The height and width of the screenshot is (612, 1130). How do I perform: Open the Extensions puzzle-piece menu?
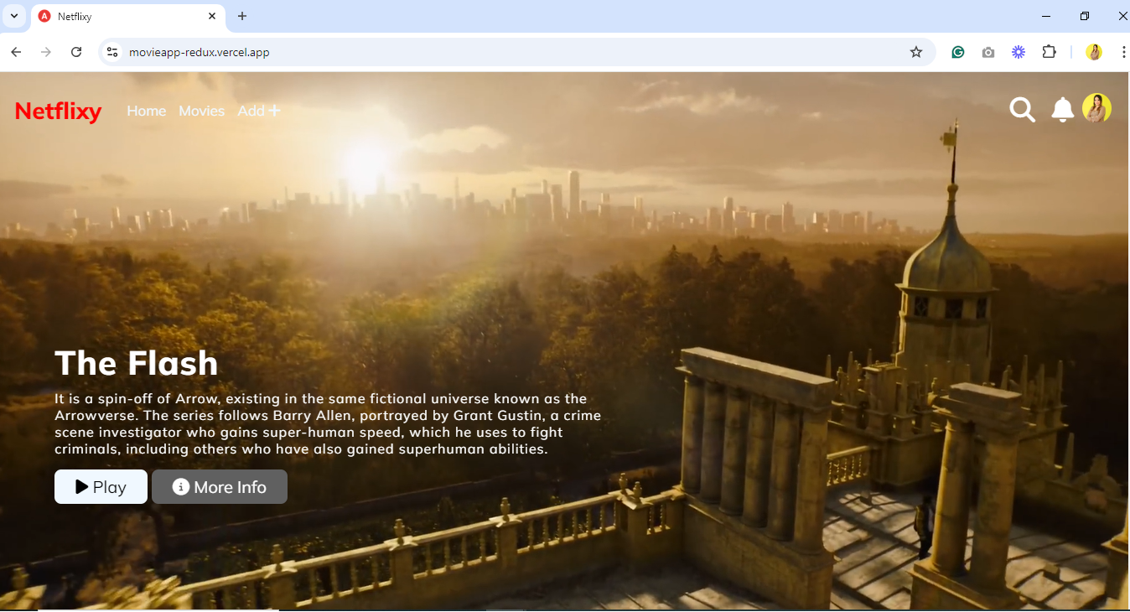[x=1049, y=52]
